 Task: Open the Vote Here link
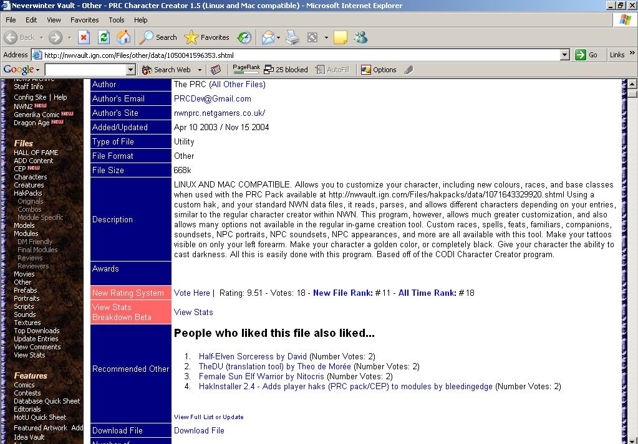pyautogui.click(x=191, y=293)
